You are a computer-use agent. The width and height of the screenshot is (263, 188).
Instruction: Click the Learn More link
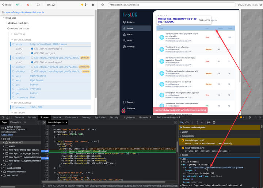click(x=7, y=134)
